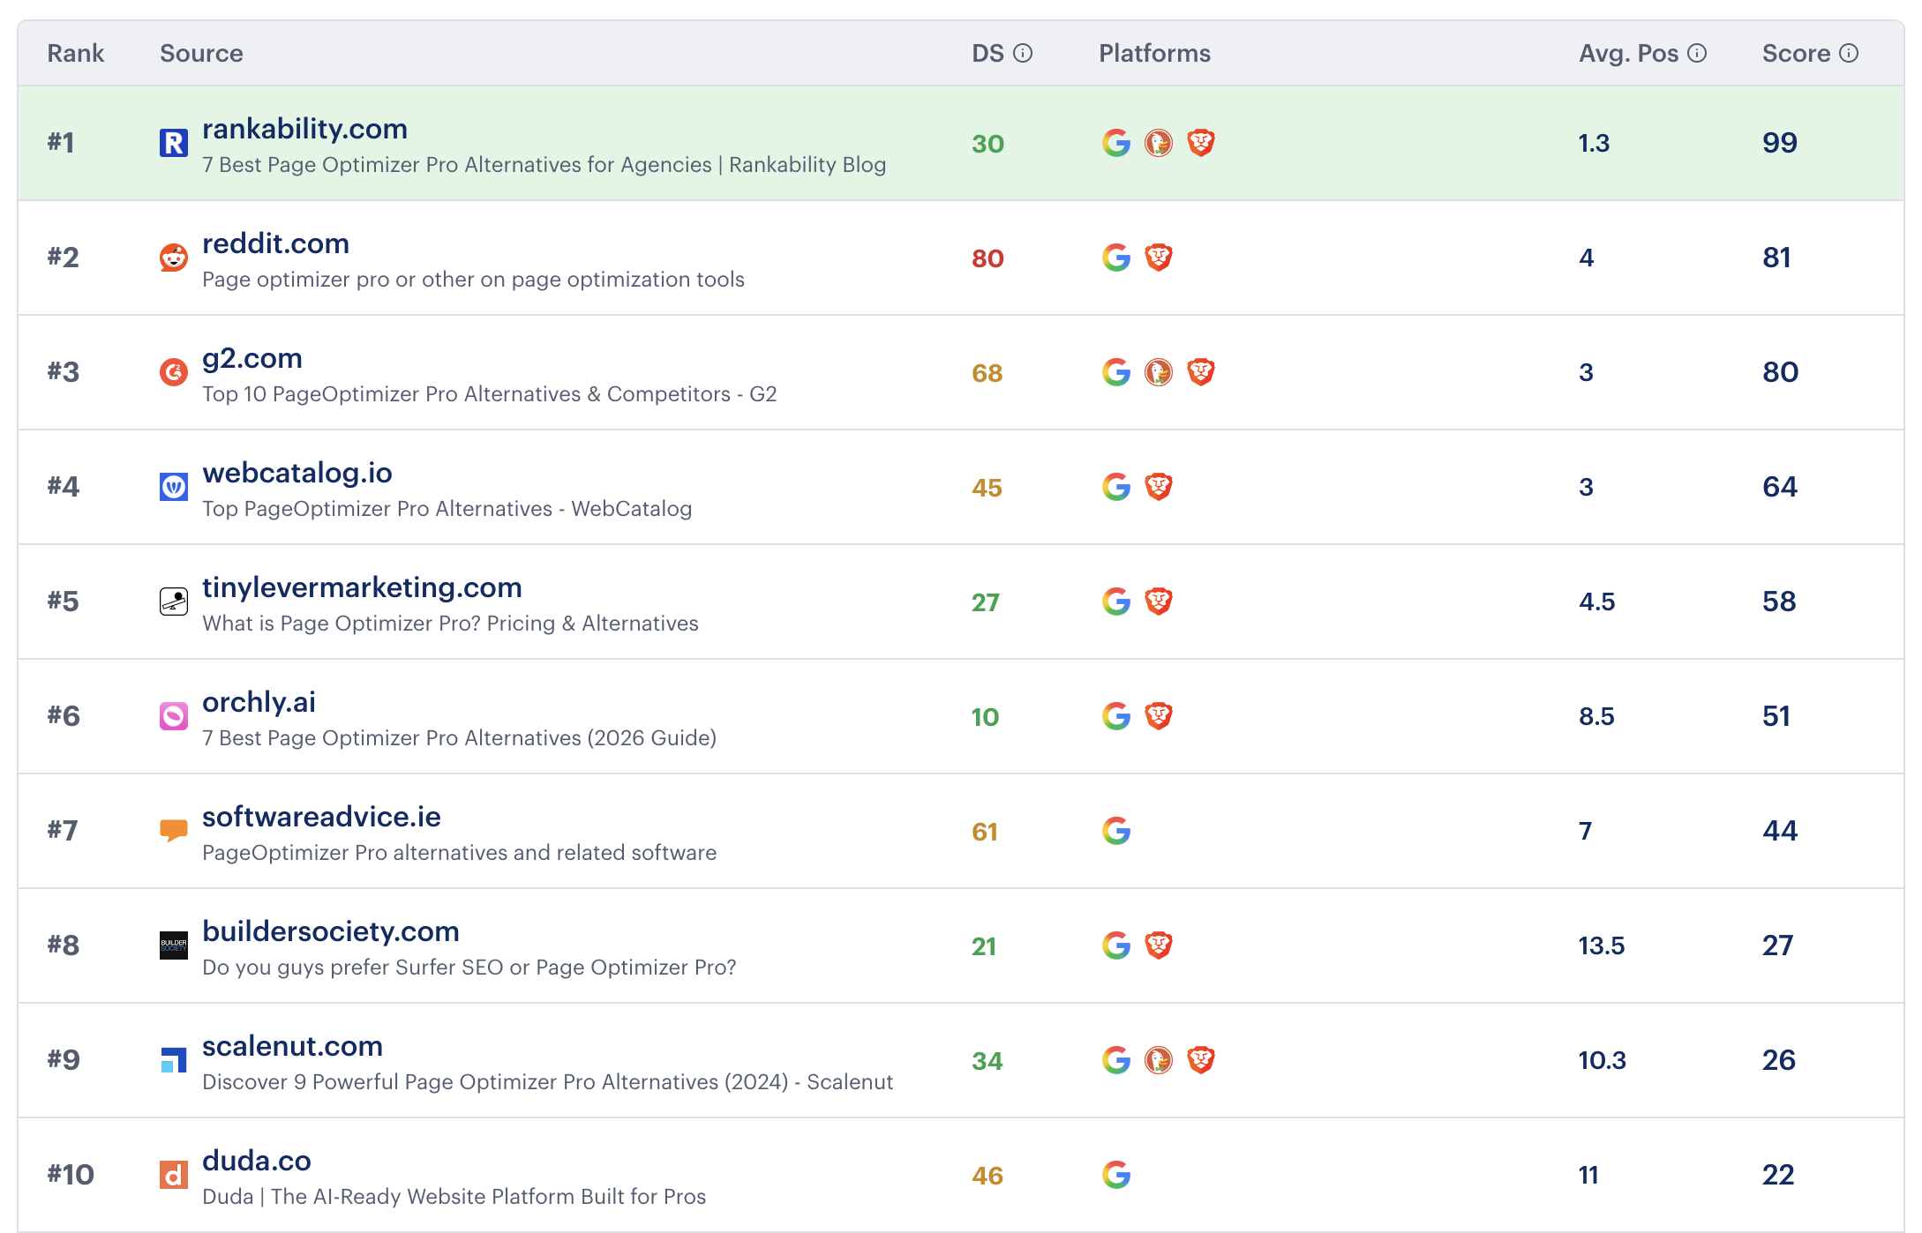Click the G2 favicon in the #3 row
1922x1233 pixels.
pos(175,372)
